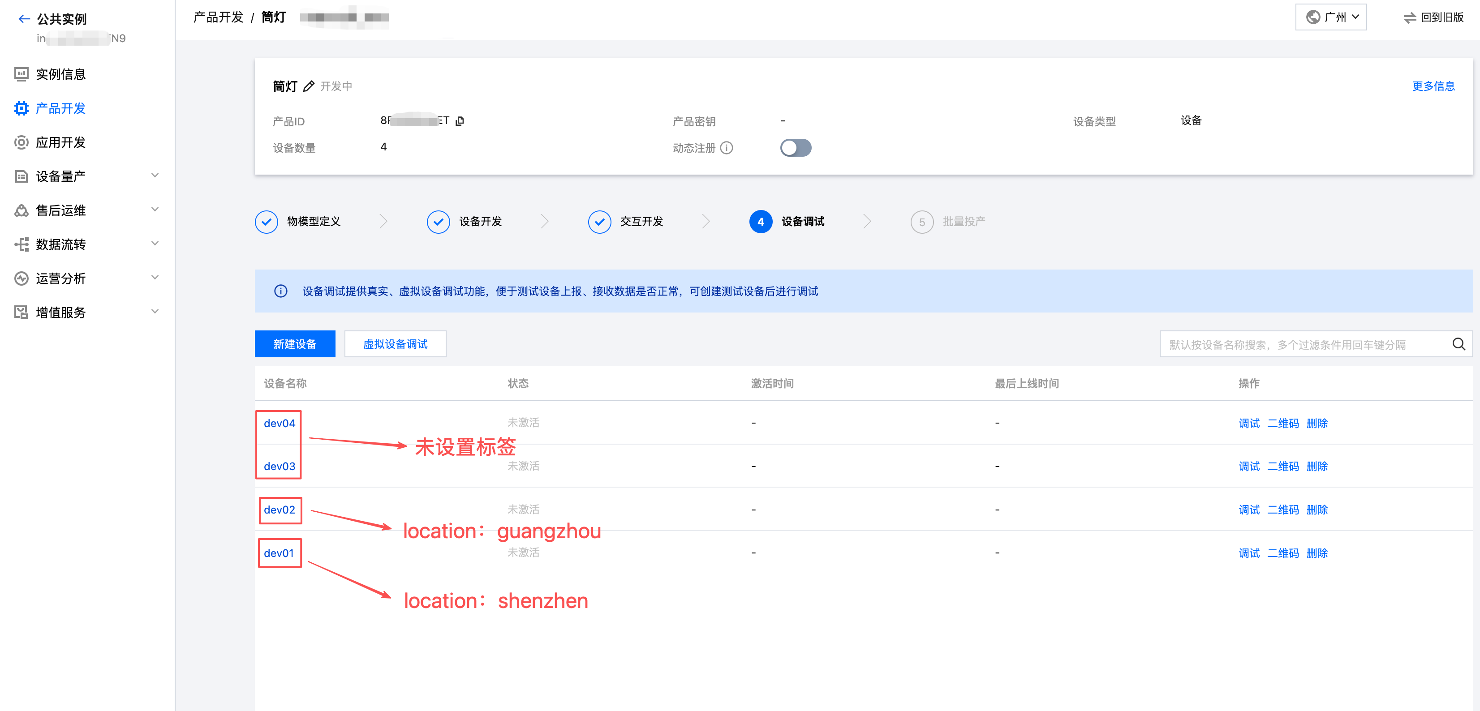Expand the 售后运维 sidebar menu

pyautogui.click(x=154, y=210)
